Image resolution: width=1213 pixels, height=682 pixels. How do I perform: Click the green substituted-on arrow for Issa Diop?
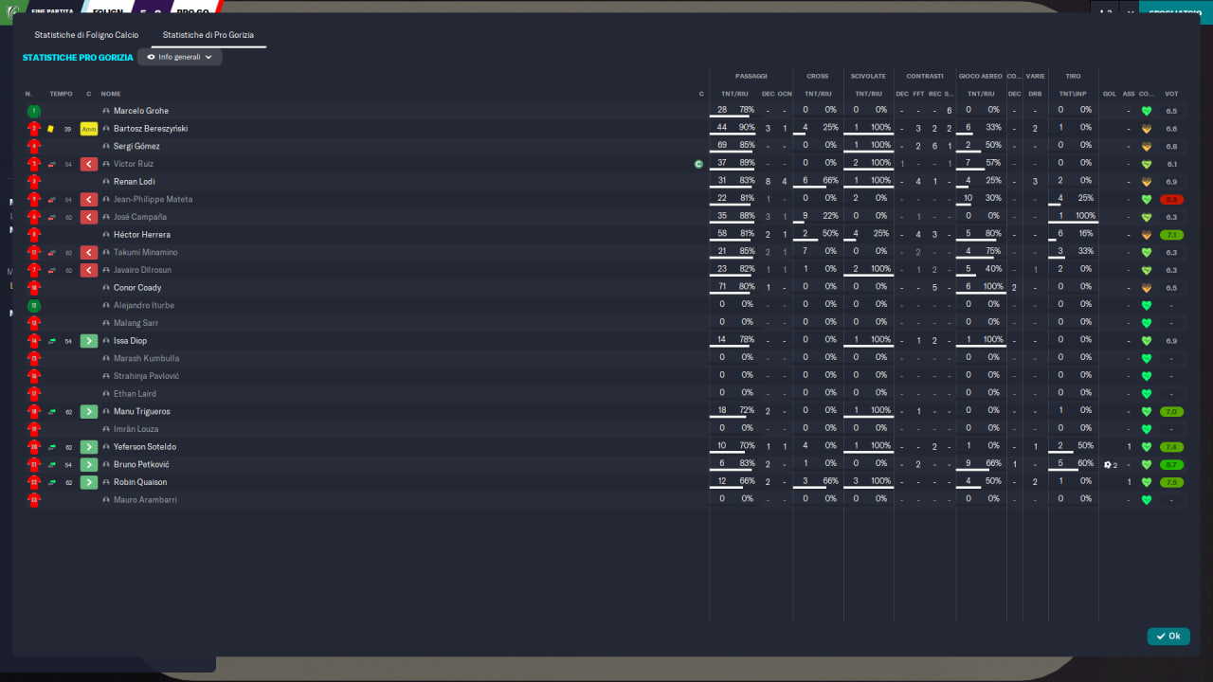click(89, 340)
